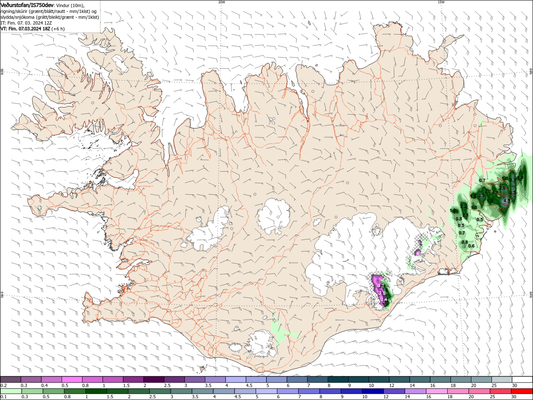Pick the blue lower legend swatch at 8
533x400 pixels.
tap(330, 391)
